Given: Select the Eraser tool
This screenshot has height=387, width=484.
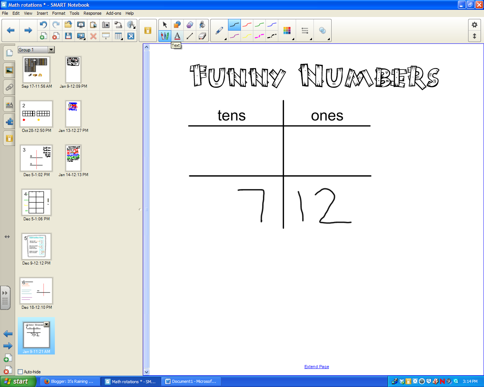Looking at the screenshot, I should tap(202, 36).
